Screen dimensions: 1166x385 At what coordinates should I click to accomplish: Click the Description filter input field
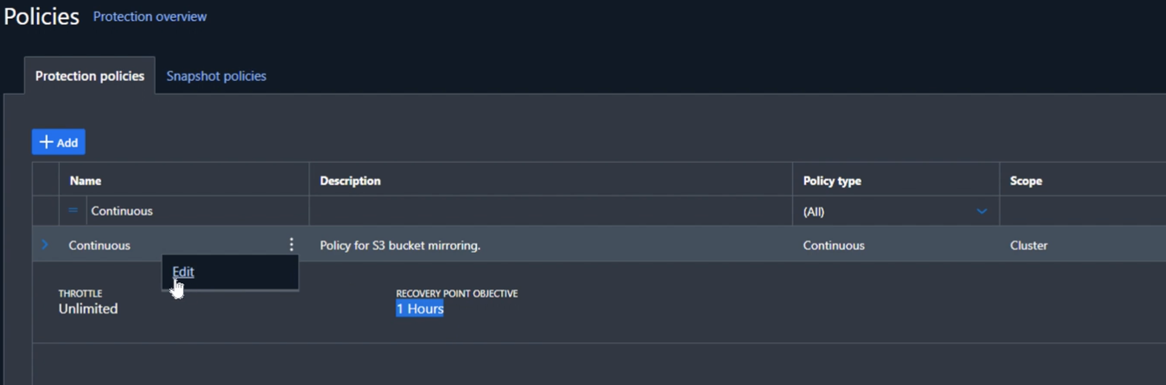(x=550, y=211)
